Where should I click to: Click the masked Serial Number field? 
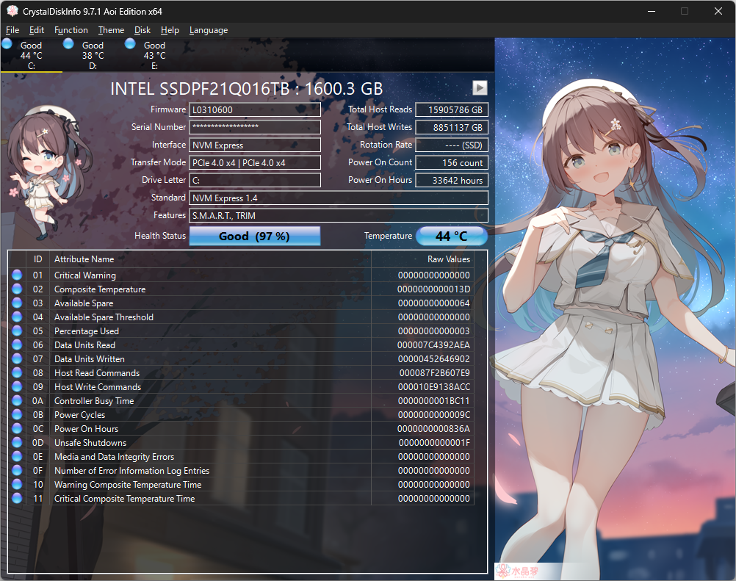coord(255,127)
